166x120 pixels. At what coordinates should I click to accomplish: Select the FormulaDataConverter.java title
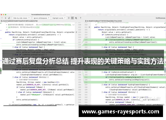coord(41,15)
